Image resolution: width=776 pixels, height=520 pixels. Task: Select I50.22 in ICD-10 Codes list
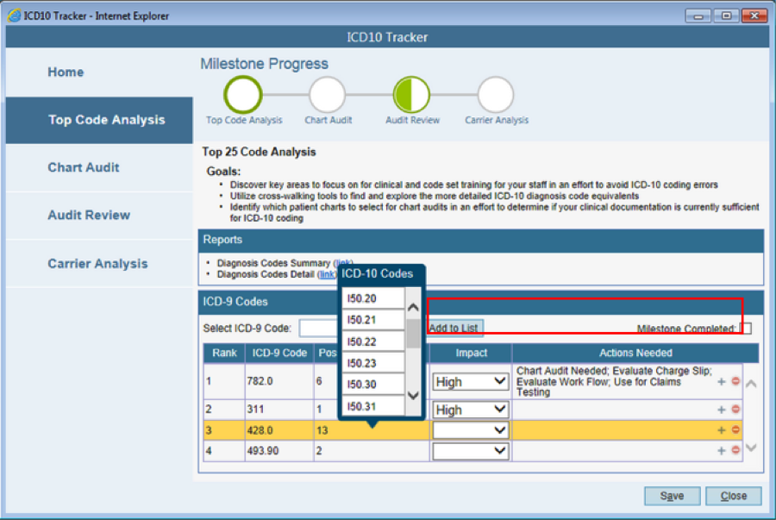[x=373, y=341]
